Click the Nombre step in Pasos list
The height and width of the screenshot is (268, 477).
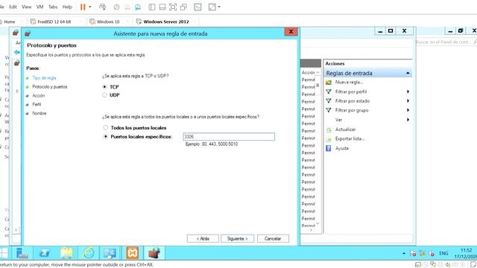coord(40,113)
